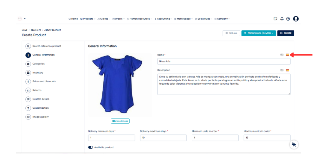Click the CREATE button

click(x=286, y=33)
